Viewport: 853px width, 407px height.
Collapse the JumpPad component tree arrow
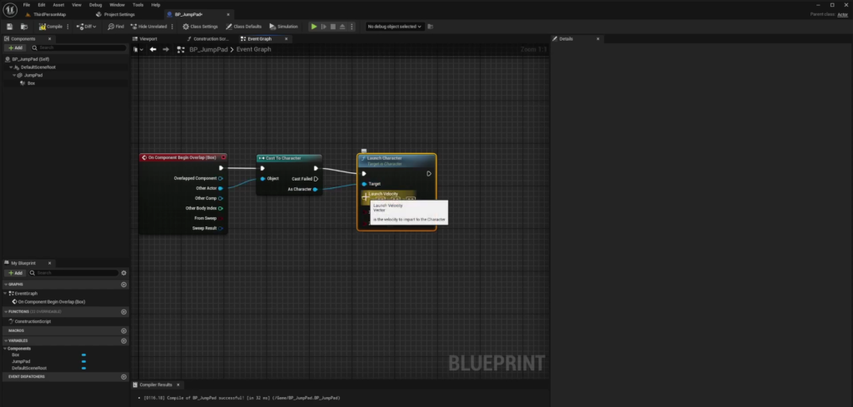(14, 76)
